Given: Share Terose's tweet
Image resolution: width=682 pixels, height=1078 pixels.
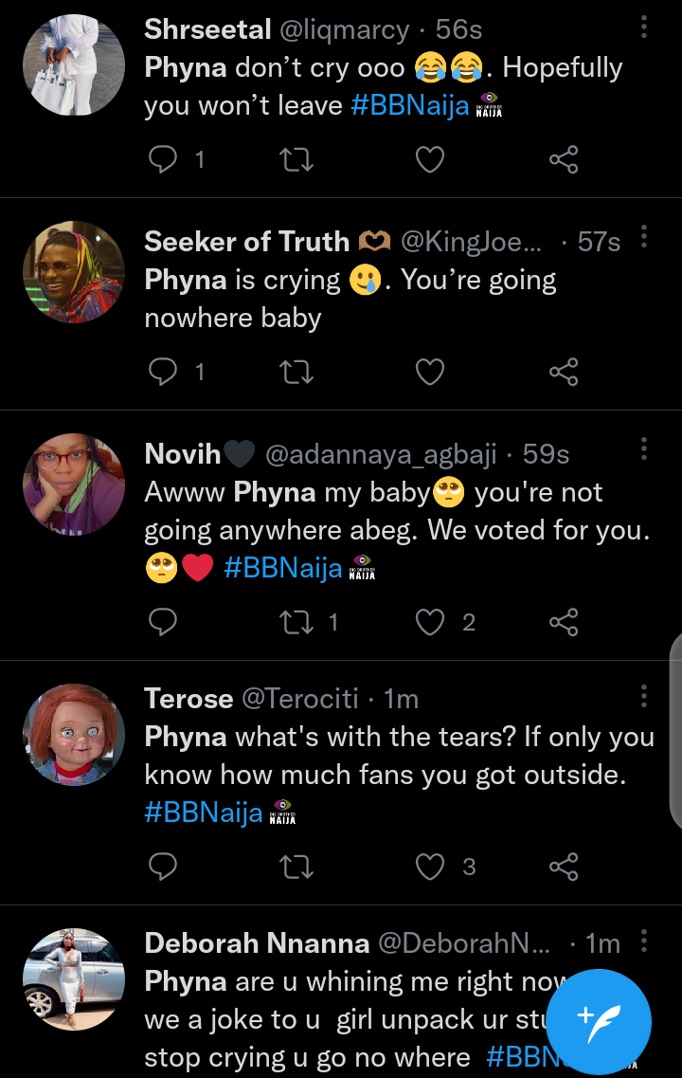Looking at the screenshot, I should coord(564,867).
